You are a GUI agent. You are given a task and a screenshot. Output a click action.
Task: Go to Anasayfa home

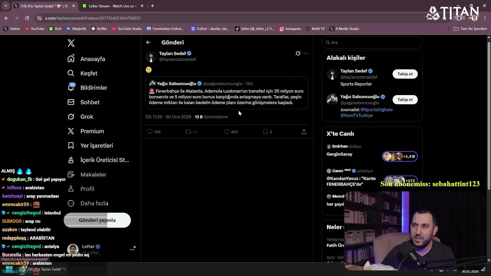(x=86, y=59)
